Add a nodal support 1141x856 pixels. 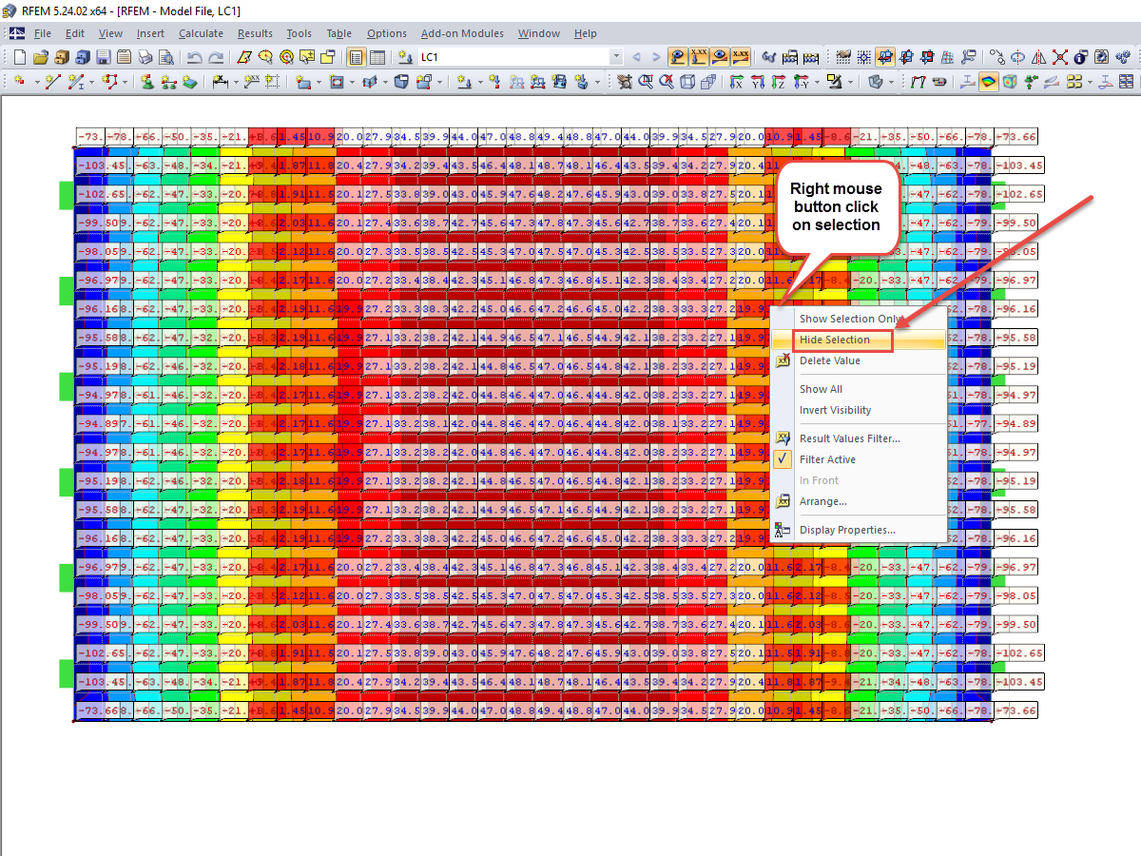point(147,82)
